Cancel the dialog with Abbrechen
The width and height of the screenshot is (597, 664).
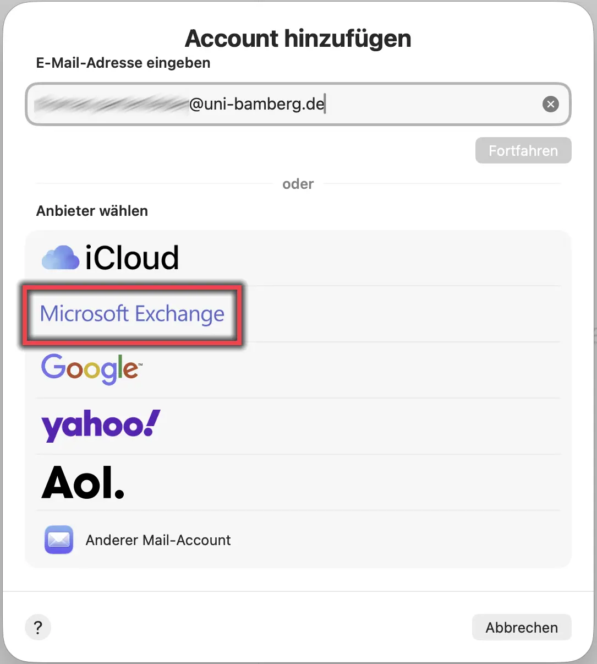pyautogui.click(x=521, y=627)
